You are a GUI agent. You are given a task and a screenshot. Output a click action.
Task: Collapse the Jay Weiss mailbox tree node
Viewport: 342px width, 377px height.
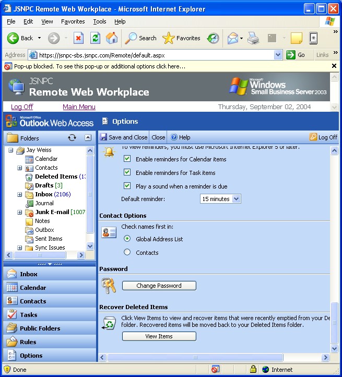pos(10,150)
